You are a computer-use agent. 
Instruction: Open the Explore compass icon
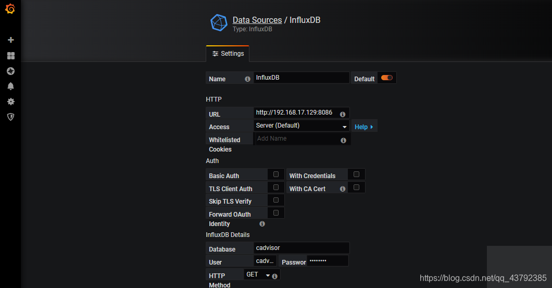(x=11, y=71)
